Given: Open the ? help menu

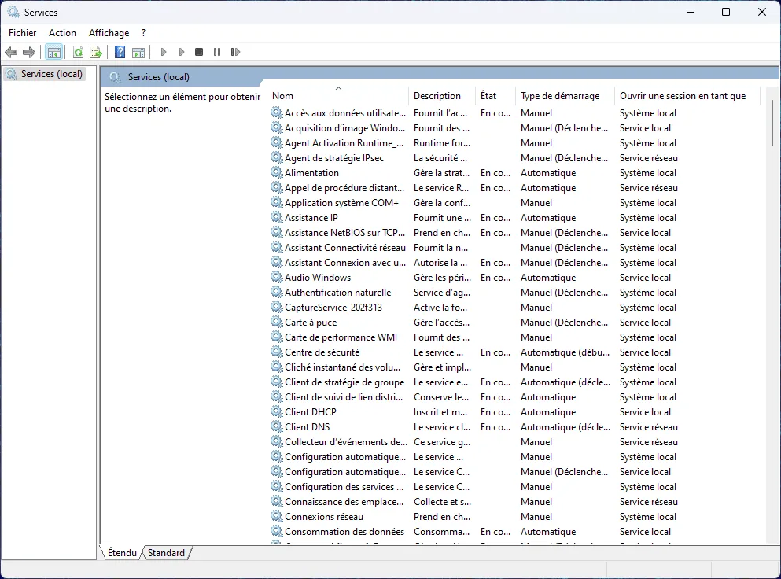Looking at the screenshot, I should click(143, 33).
